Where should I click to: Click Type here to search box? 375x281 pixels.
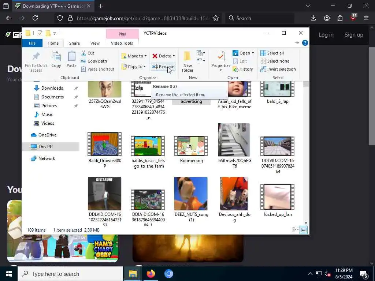70,274
